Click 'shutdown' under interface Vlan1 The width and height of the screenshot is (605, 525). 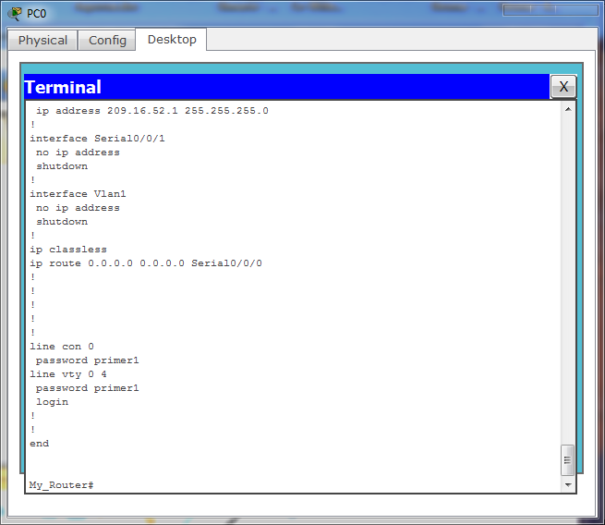point(62,222)
